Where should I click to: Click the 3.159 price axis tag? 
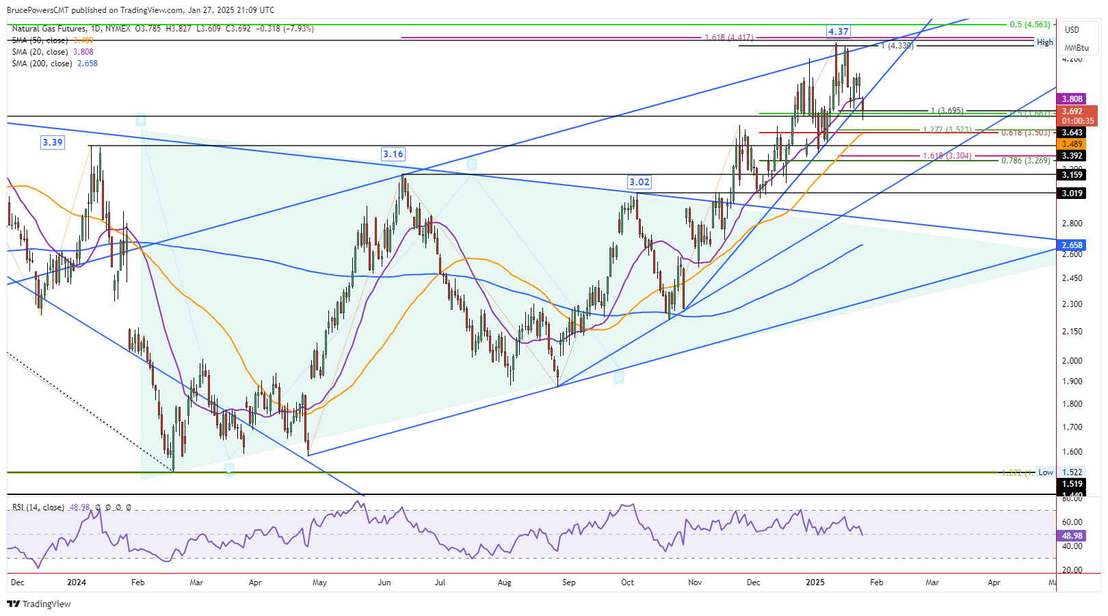(x=1072, y=174)
